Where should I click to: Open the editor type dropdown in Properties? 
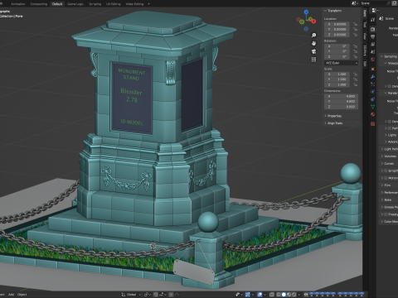375,11
